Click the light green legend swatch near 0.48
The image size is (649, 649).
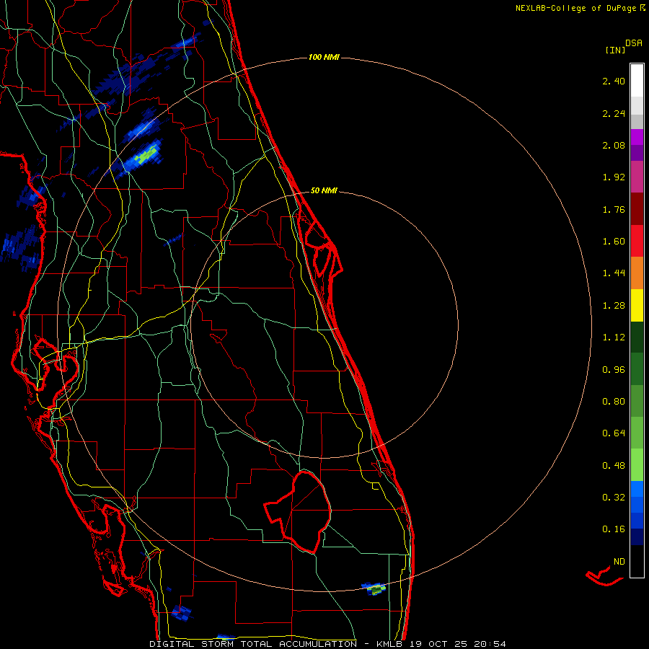(x=637, y=465)
